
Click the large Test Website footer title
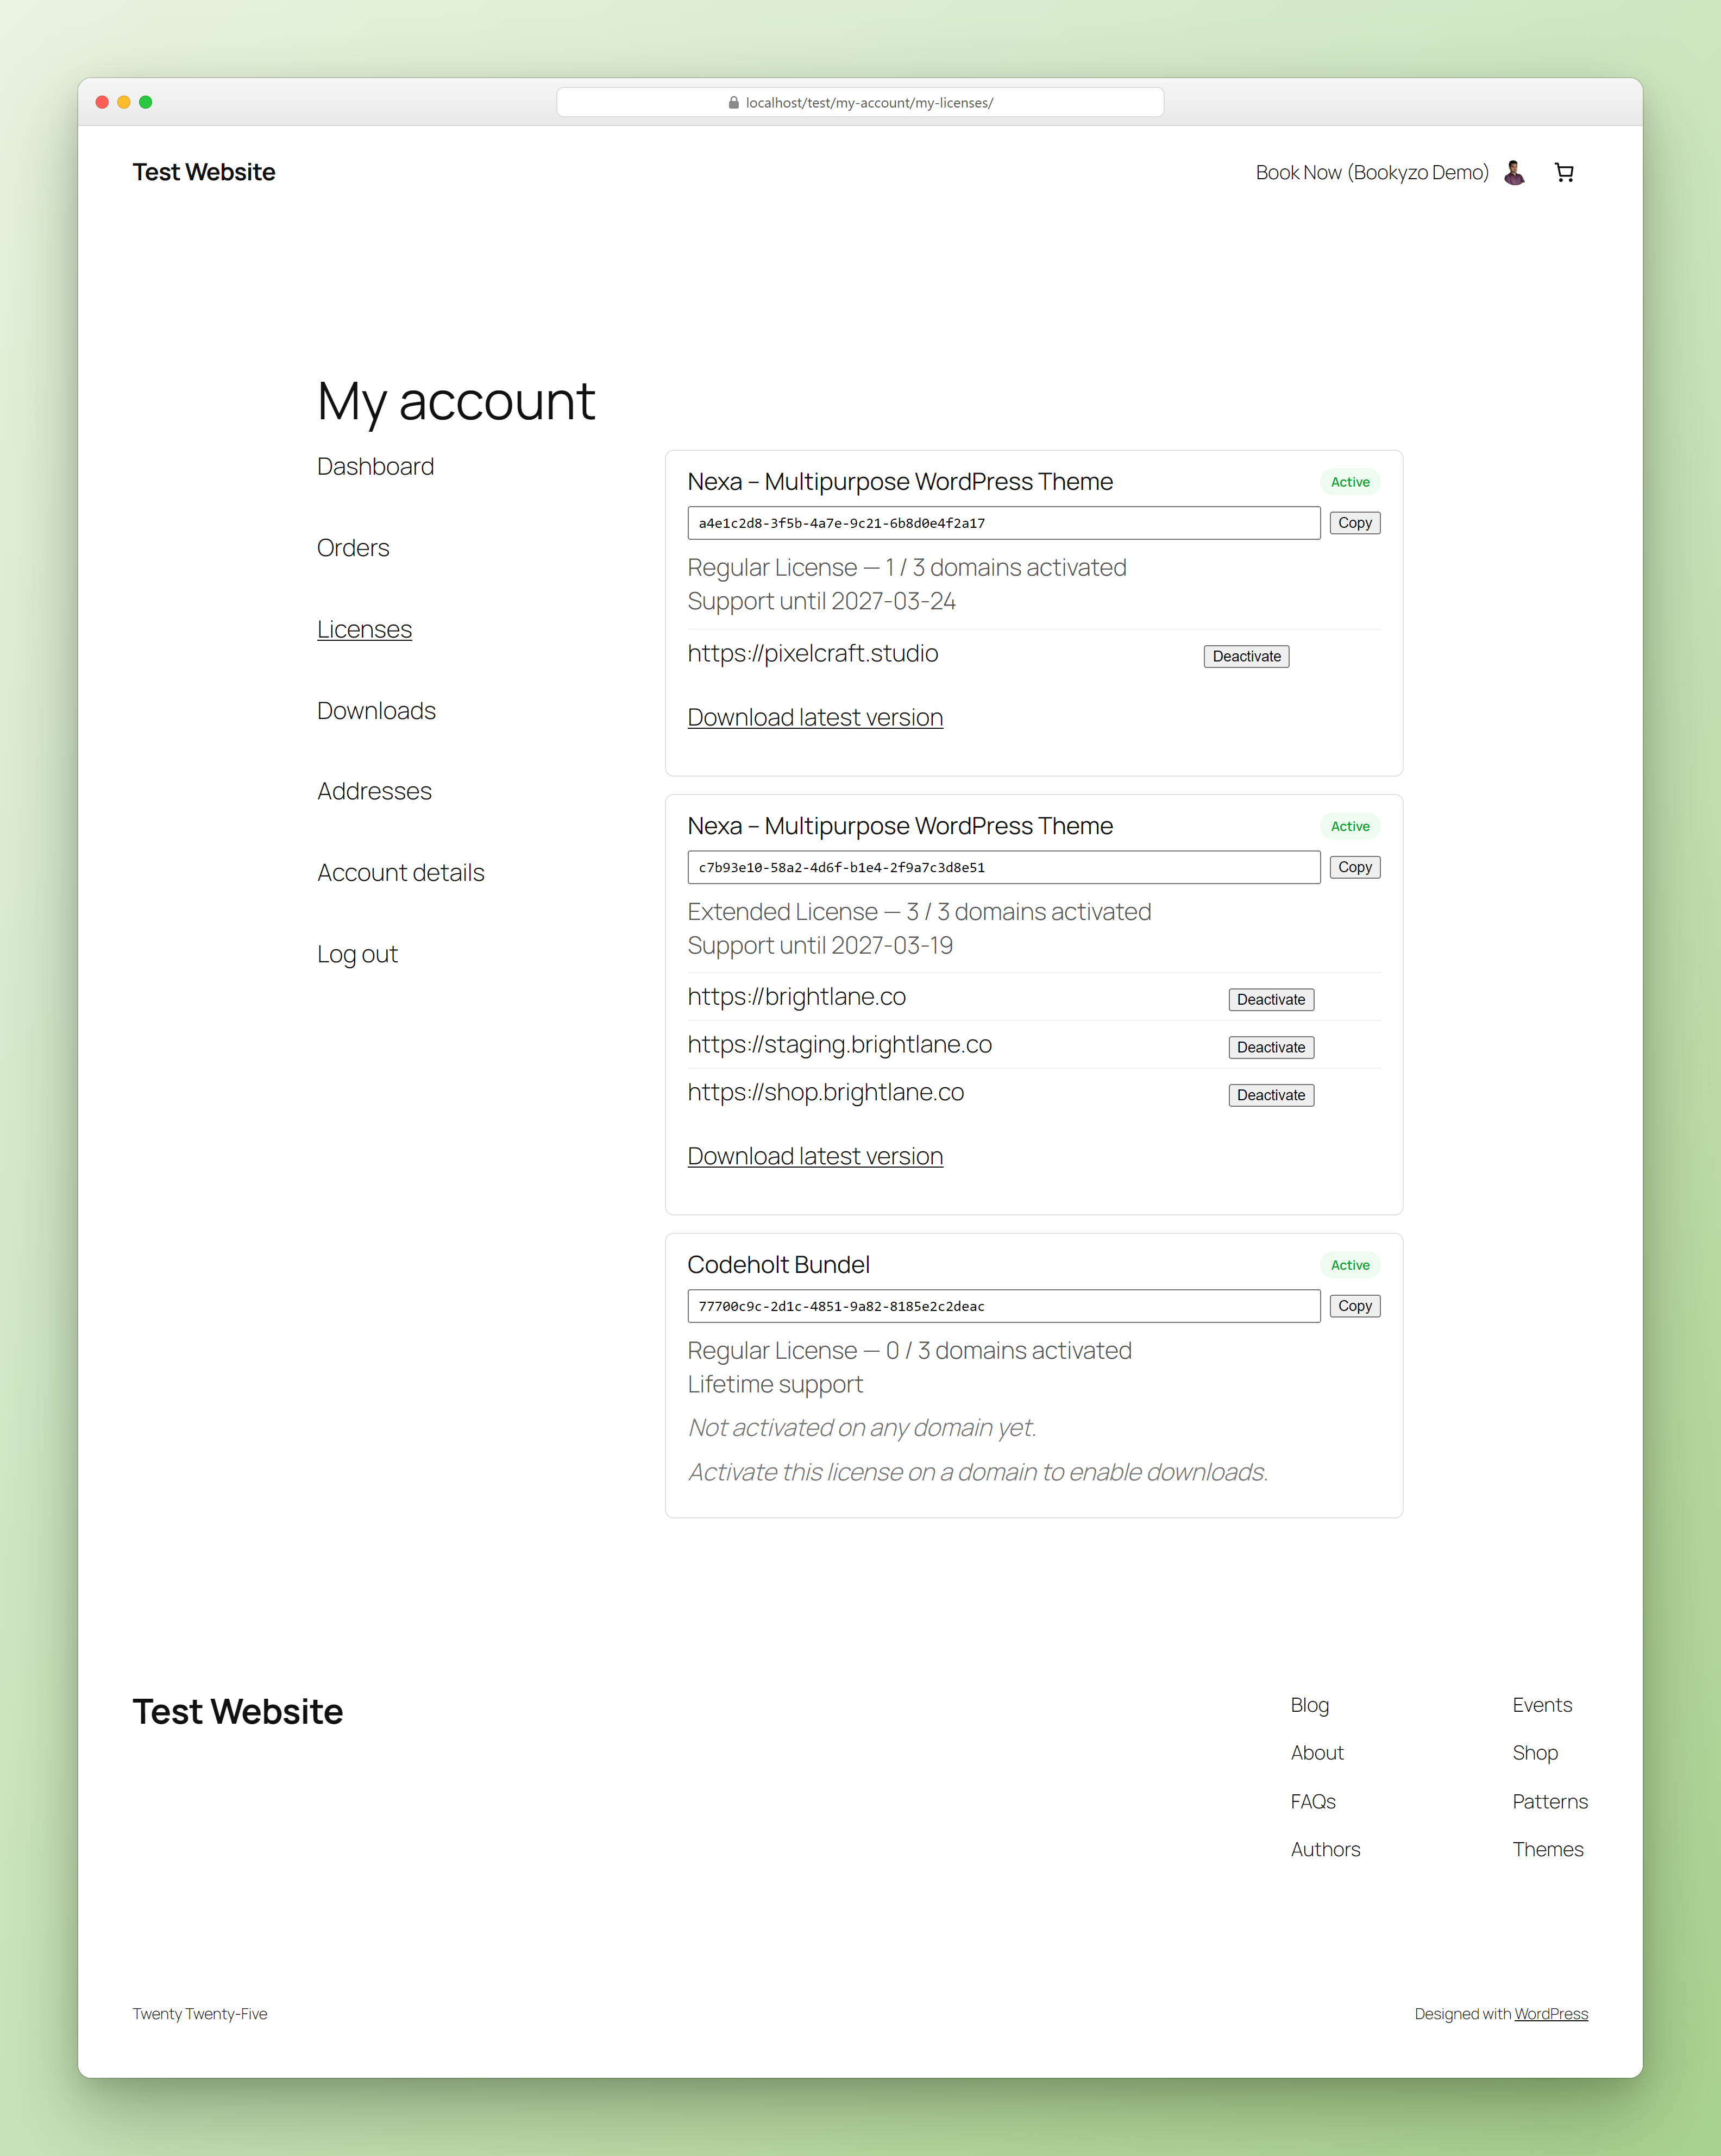coord(238,1712)
